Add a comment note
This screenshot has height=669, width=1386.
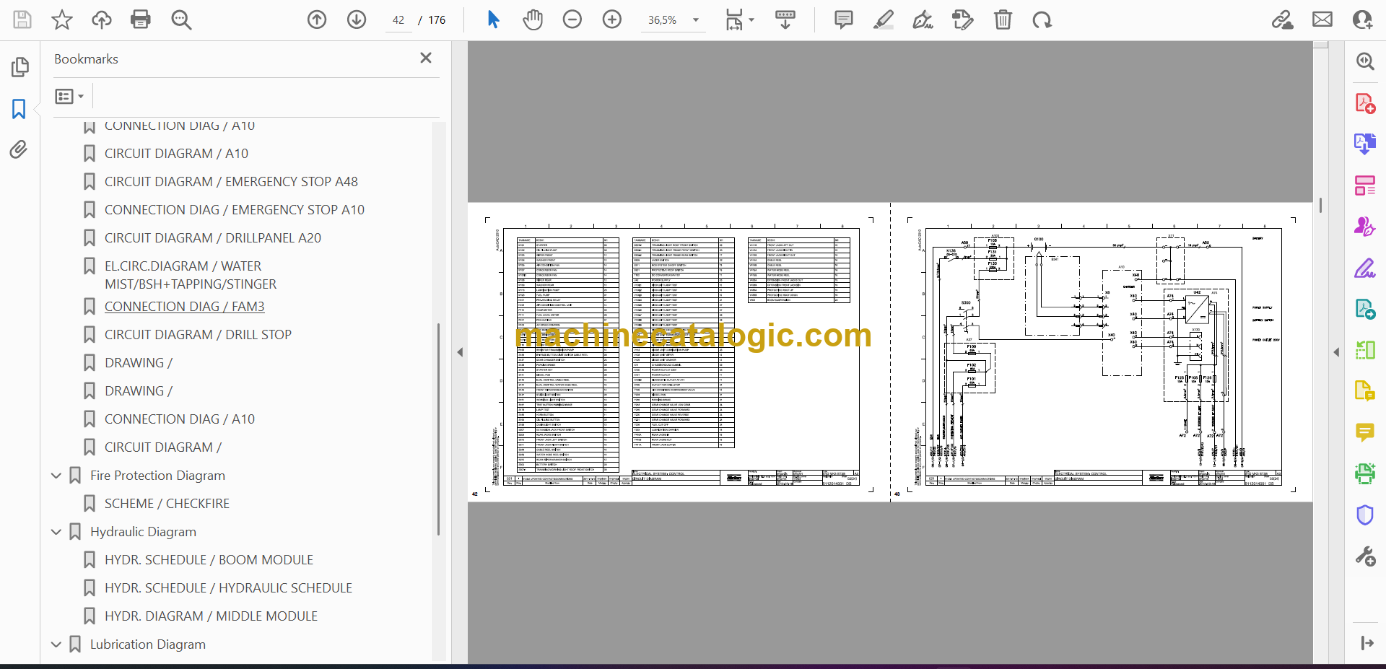[x=843, y=19]
